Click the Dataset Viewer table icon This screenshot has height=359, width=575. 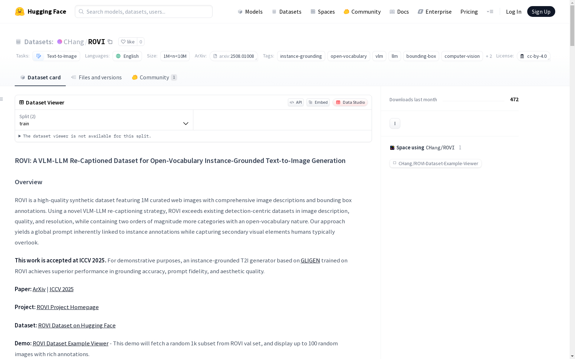(x=22, y=102)
